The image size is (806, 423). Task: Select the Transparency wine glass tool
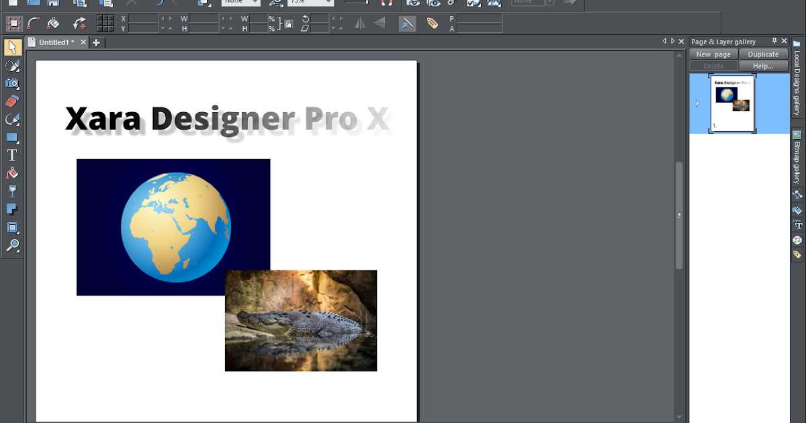(x=11, y=191)
